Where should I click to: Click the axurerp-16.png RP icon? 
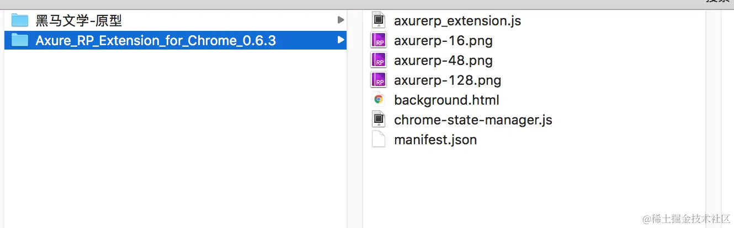pyautogui.click(x=378, y=40)
